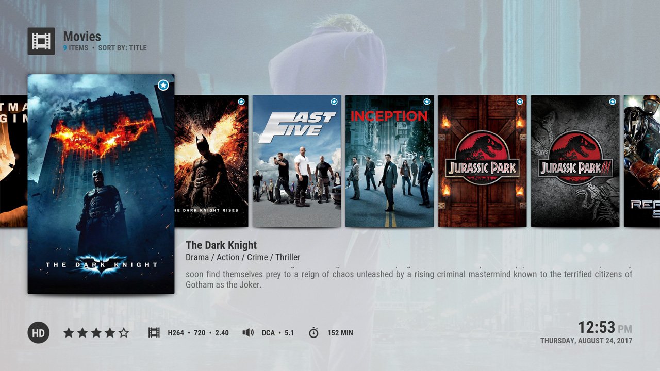Click the star badge on Jurassic Park III poster
This screenshot has width=660, height=371.
[x=612, y=102]
